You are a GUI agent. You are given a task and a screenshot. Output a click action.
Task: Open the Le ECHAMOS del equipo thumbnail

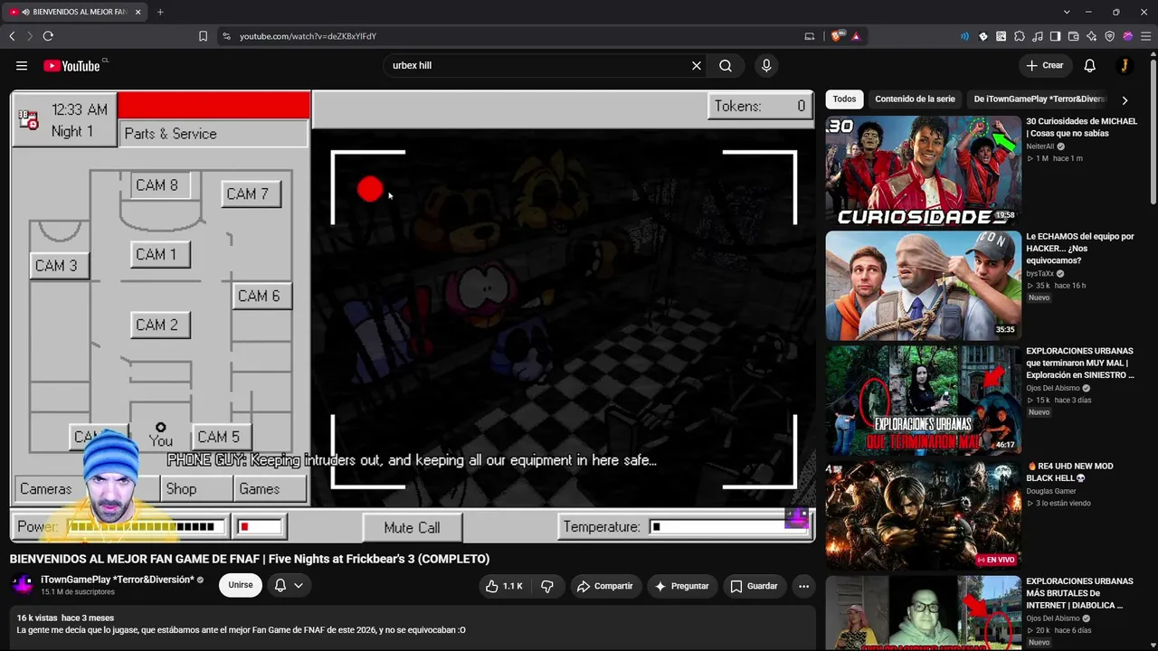tap(923, 286)
